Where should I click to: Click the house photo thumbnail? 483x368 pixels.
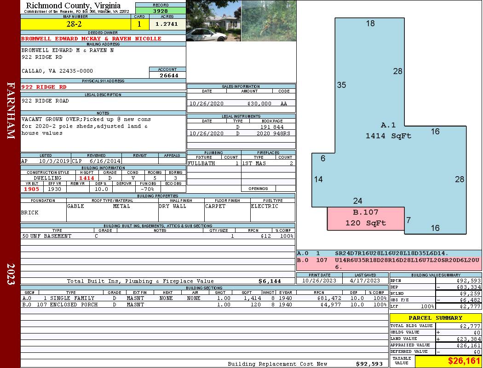click(x=214, y=21)
